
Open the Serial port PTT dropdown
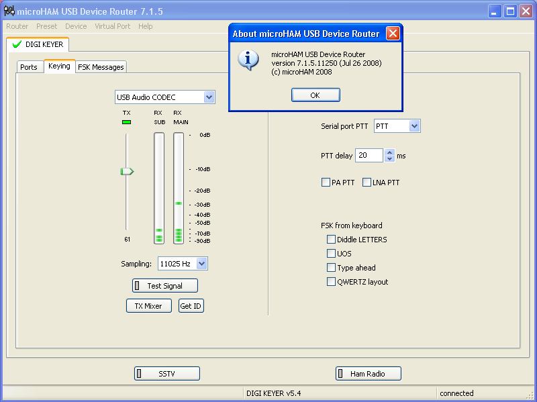[414, 126]
